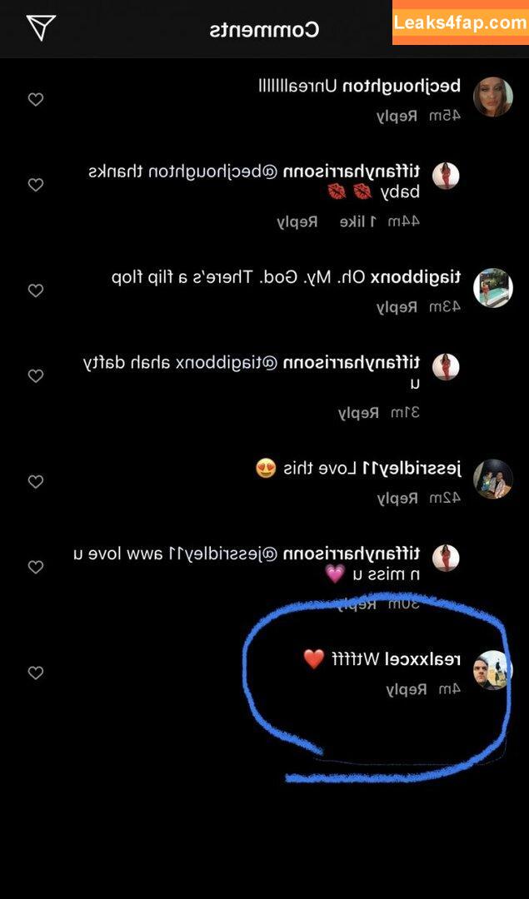Reply to becjhoughton's comment
This screenshot has height=899, width=529.
[397, 117]
